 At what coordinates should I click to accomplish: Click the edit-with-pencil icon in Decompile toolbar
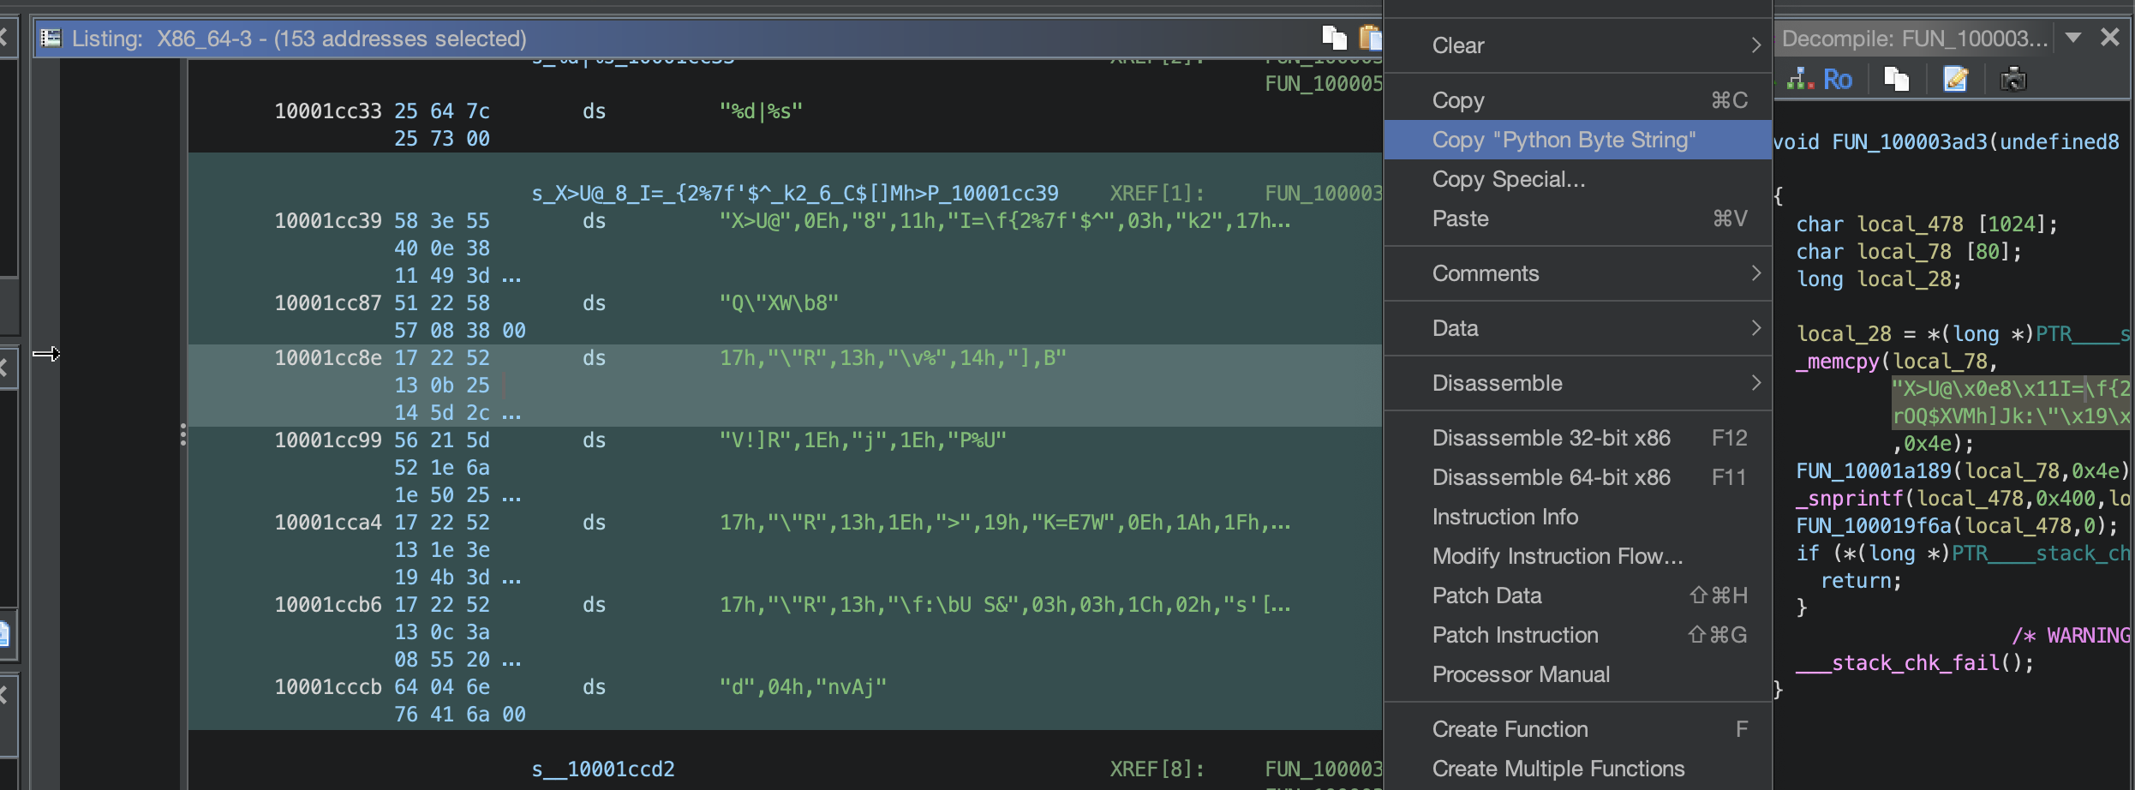coord(1956,80)
